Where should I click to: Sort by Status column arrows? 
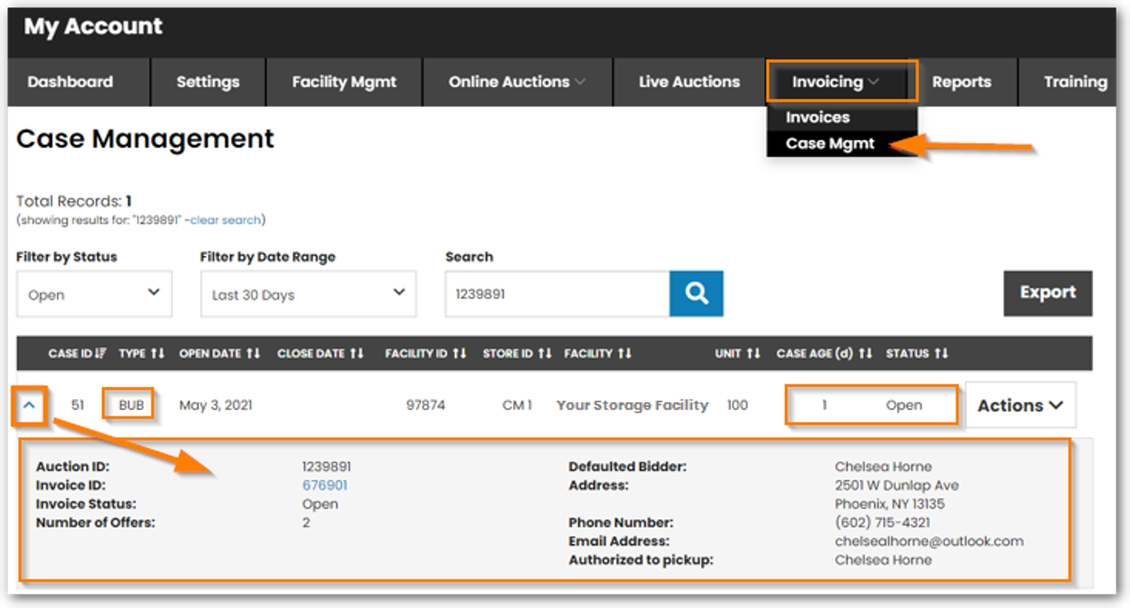coord(942,353)
